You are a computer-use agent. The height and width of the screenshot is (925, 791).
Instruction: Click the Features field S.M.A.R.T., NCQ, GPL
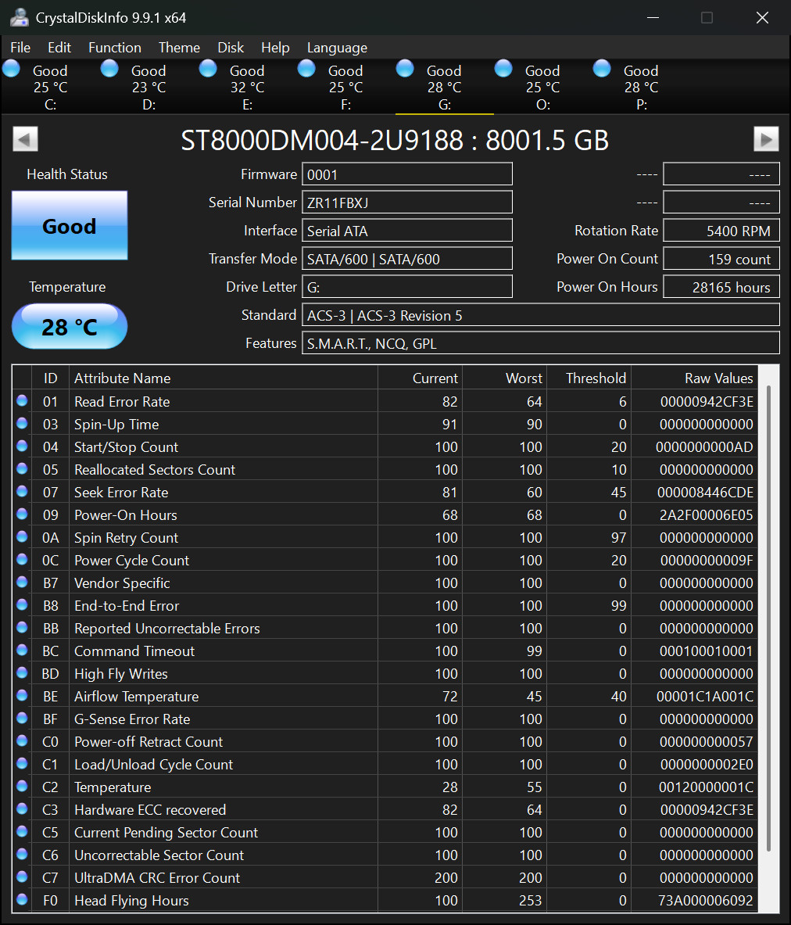pos(541,343)
